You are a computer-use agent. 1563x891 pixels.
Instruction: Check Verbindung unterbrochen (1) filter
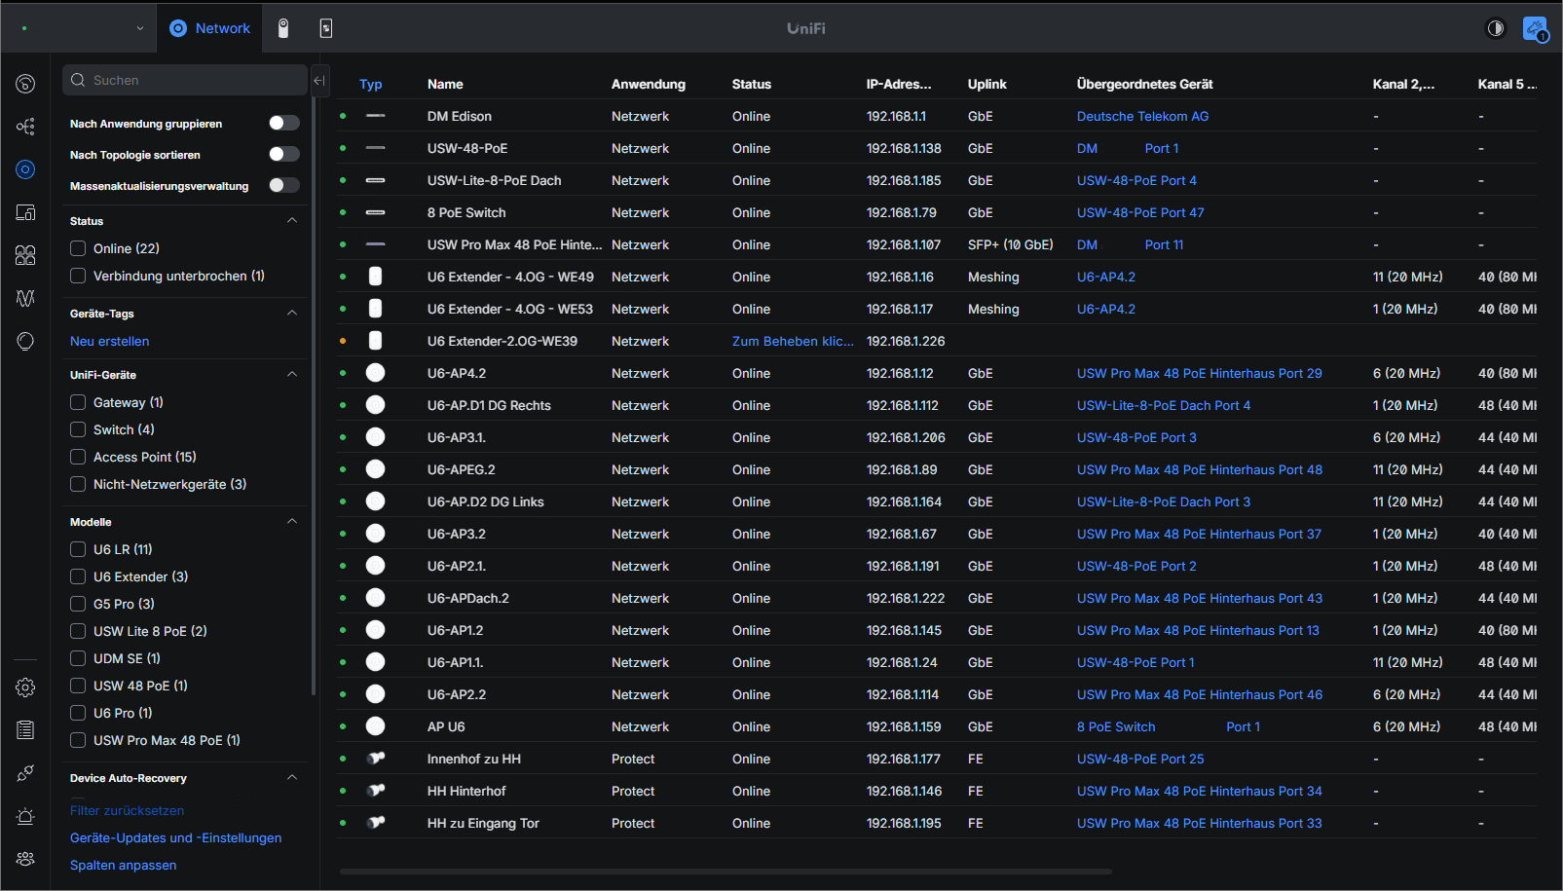78,276
